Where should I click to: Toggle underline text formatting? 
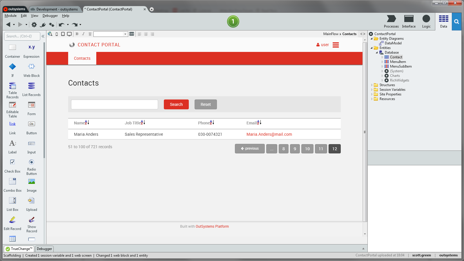tap(90, 34)
